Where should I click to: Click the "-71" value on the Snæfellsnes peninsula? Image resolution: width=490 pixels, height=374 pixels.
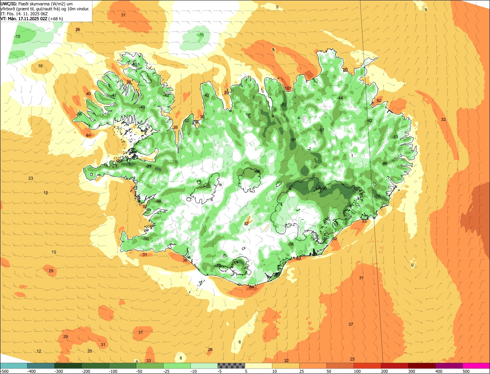[149, 167]
